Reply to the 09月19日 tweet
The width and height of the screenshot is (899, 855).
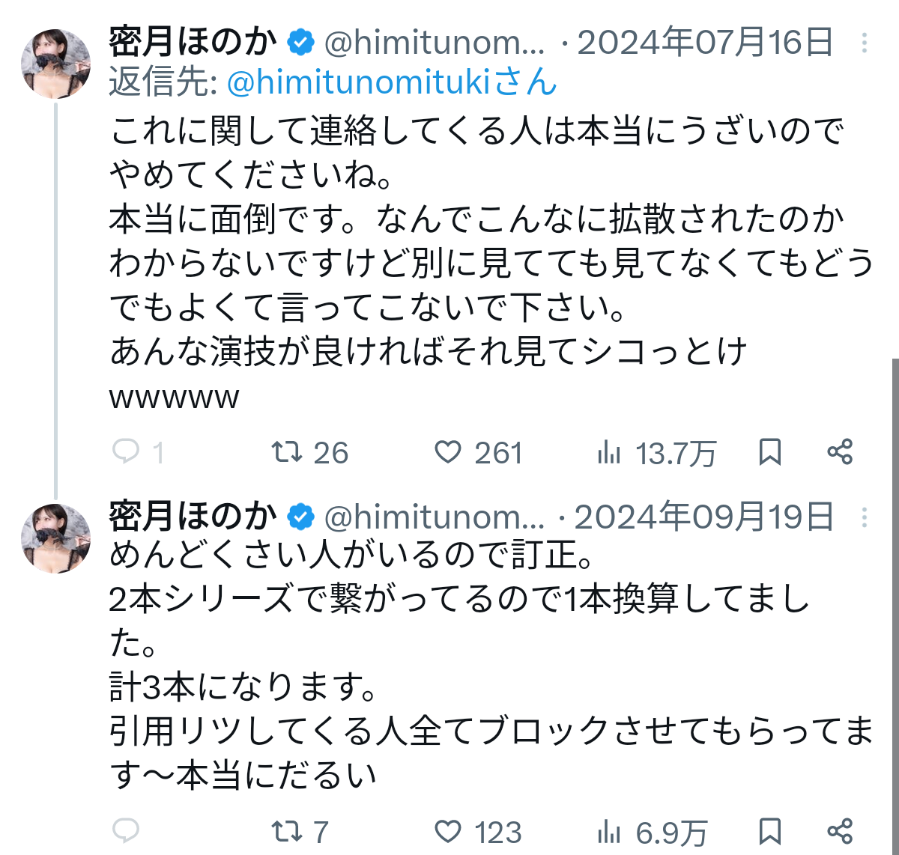click(x=126, y=830)
